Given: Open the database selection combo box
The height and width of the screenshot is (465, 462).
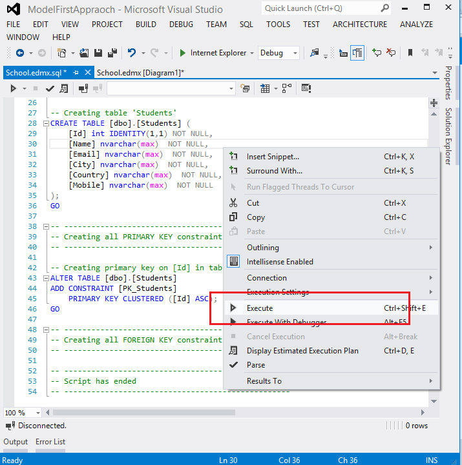Looking at the screenshot, I should tap(171, 88).
